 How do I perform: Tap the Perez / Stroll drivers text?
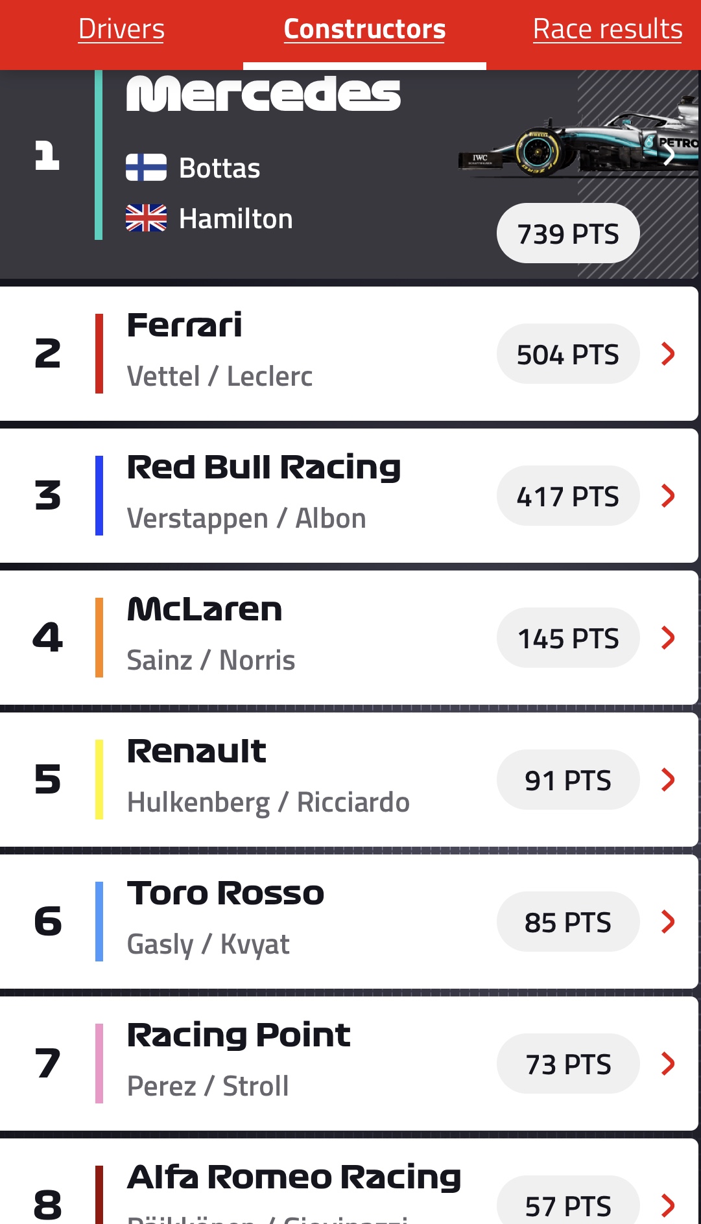(208, 1086)
